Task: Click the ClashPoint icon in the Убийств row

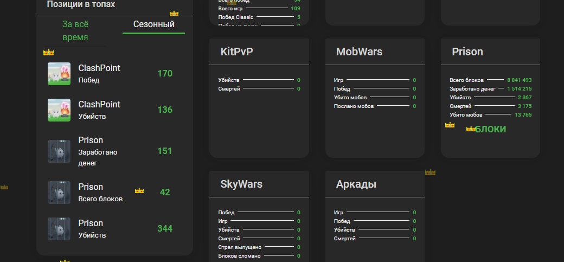Action: point(59,110)
